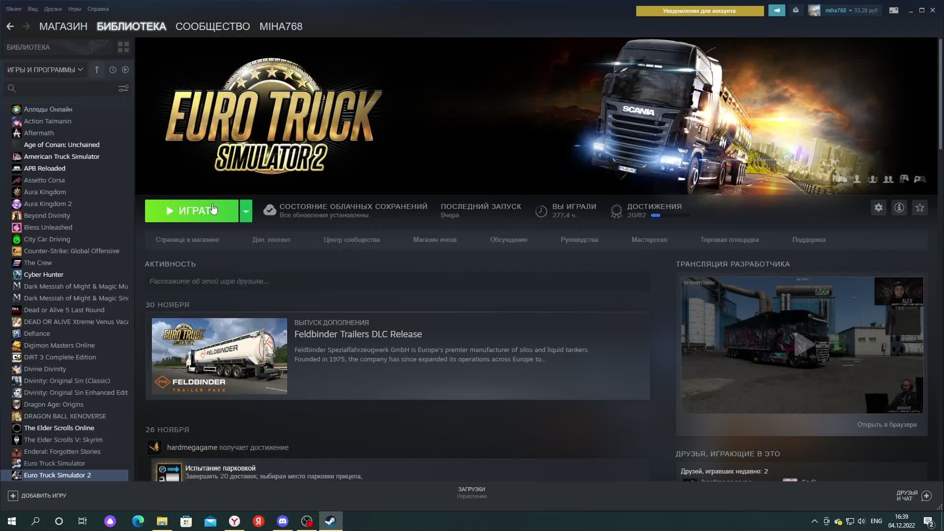Expand miha768 account dropdown

[x=839, y=10]
